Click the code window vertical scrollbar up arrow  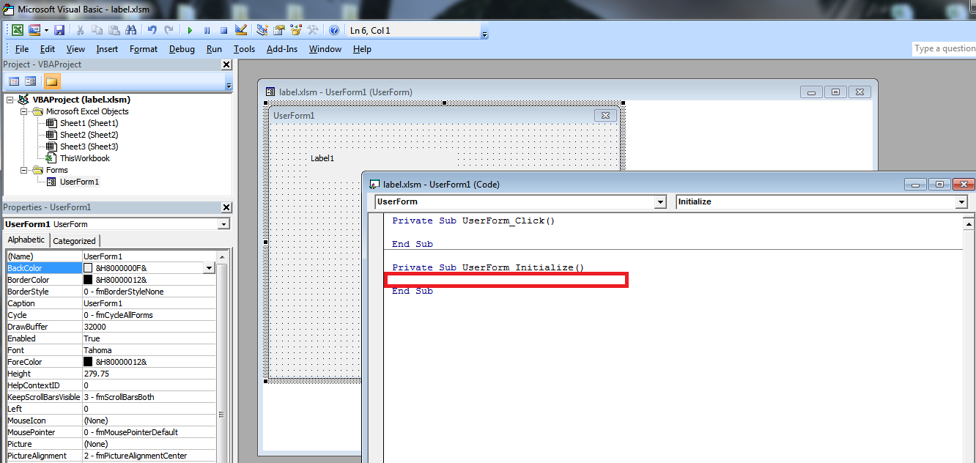coord(969,223)
